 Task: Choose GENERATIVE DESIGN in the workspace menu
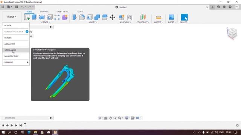pyautogui.click(x=16, y=31)
